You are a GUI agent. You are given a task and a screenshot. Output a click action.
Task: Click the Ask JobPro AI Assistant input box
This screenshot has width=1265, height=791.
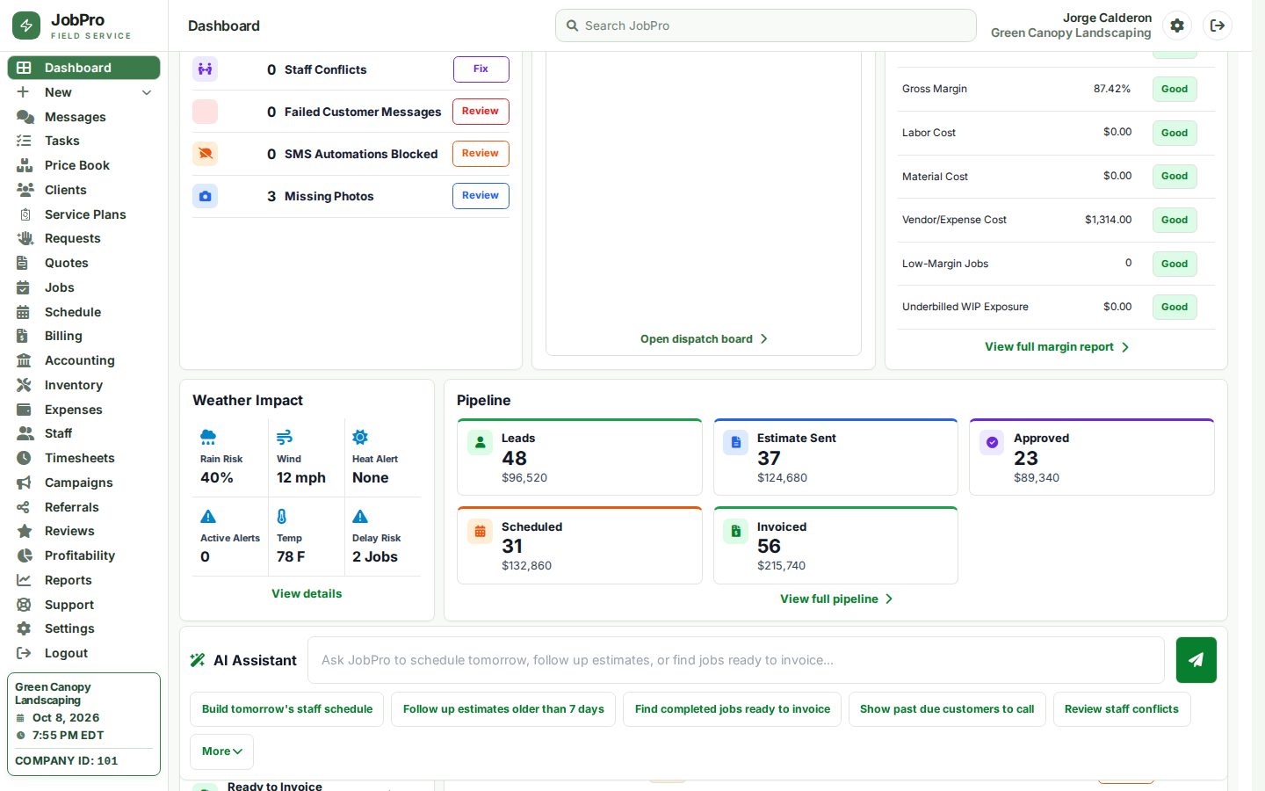pos(736,660)
